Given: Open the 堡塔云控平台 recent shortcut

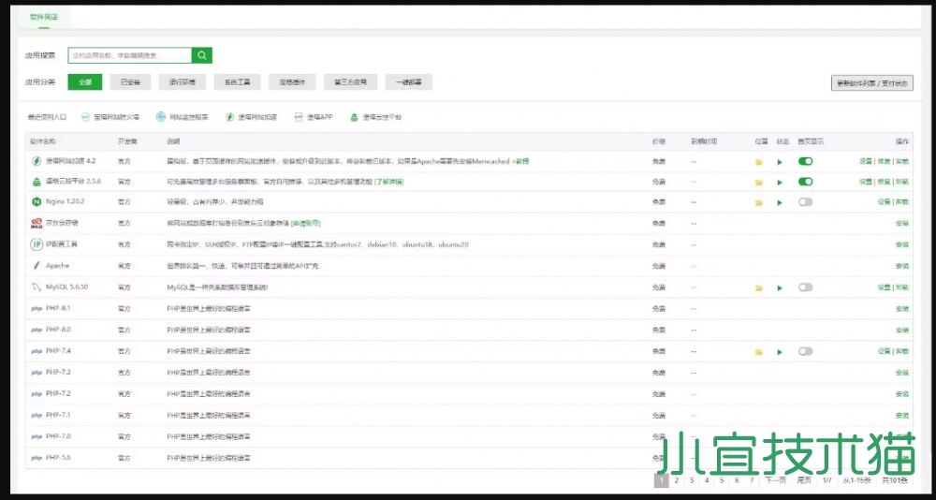Looking at the screenshot, I should click(x=374, y=118).
